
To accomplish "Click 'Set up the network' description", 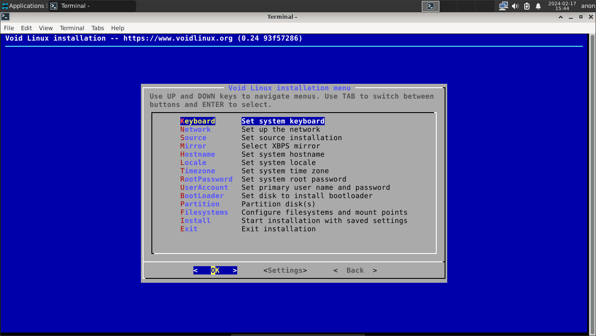I will point(281,130).
